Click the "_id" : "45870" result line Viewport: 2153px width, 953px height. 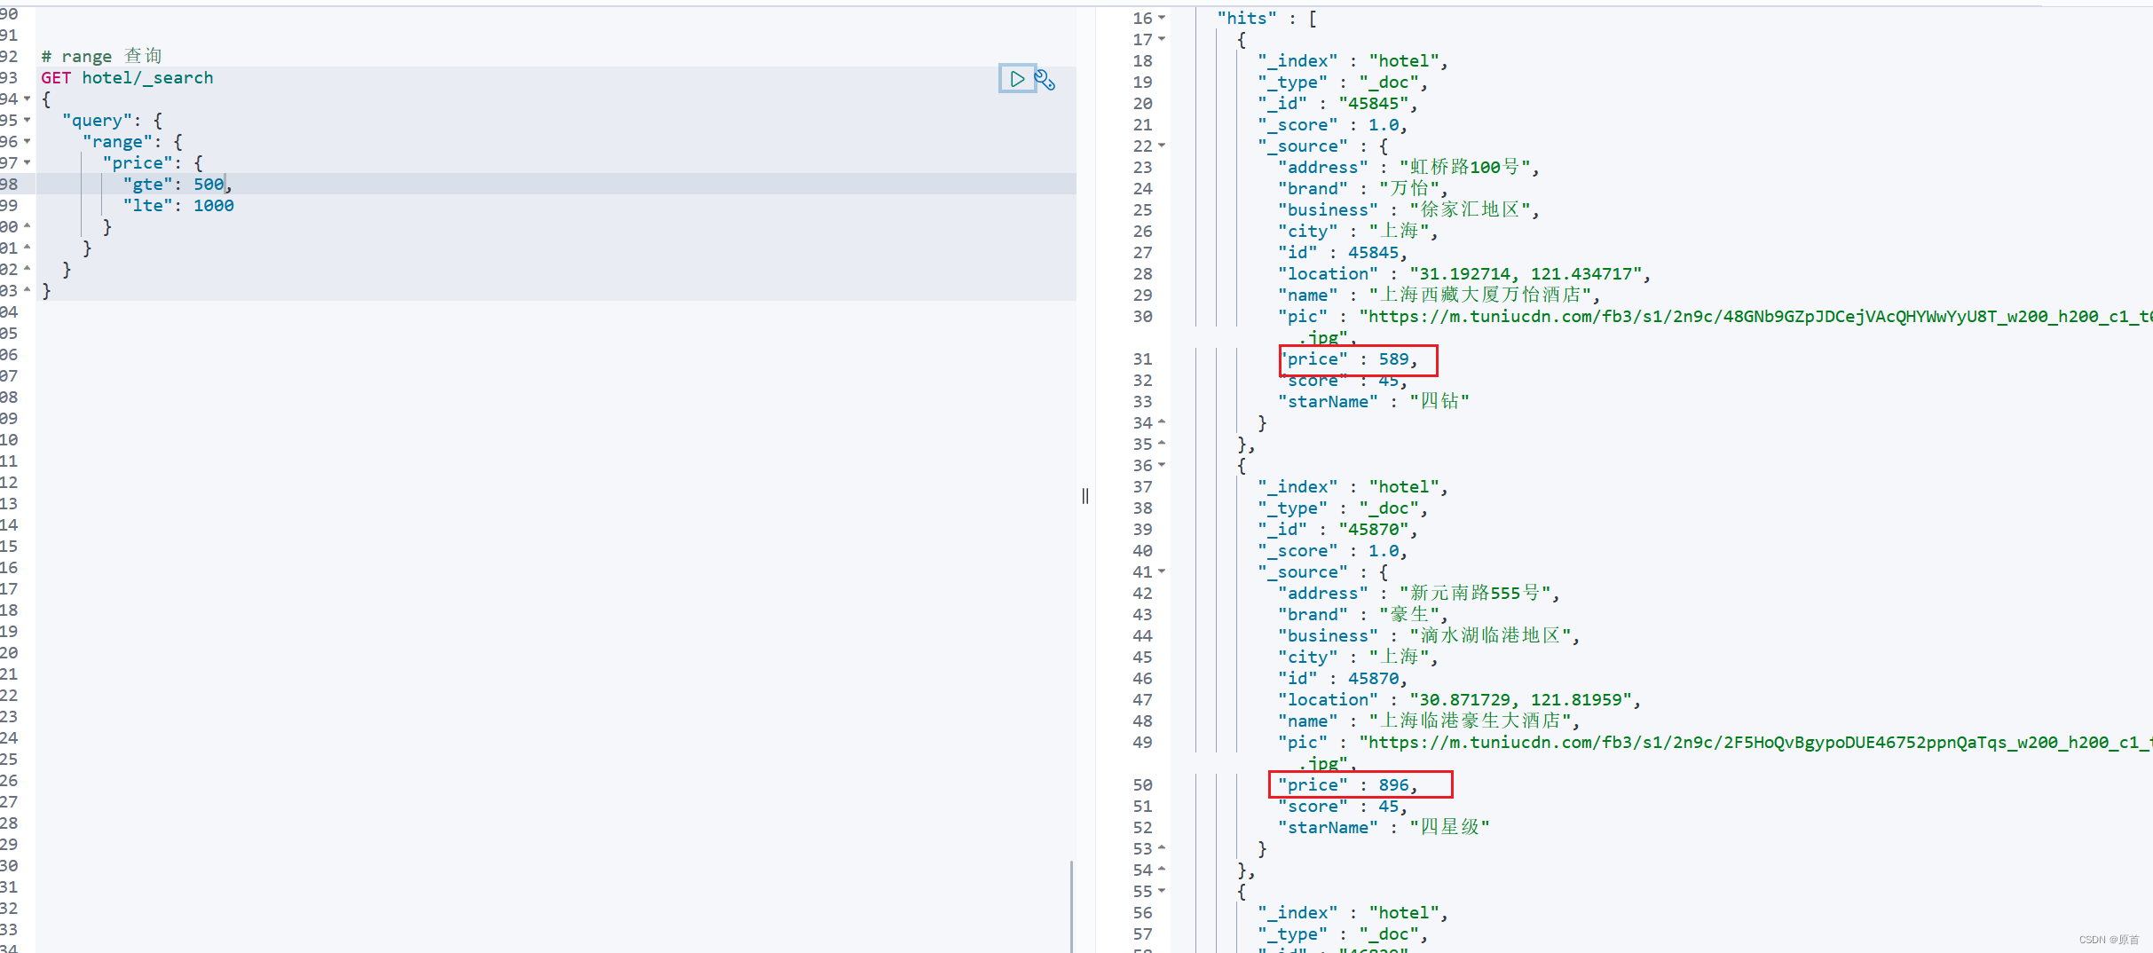[1337, 530]
